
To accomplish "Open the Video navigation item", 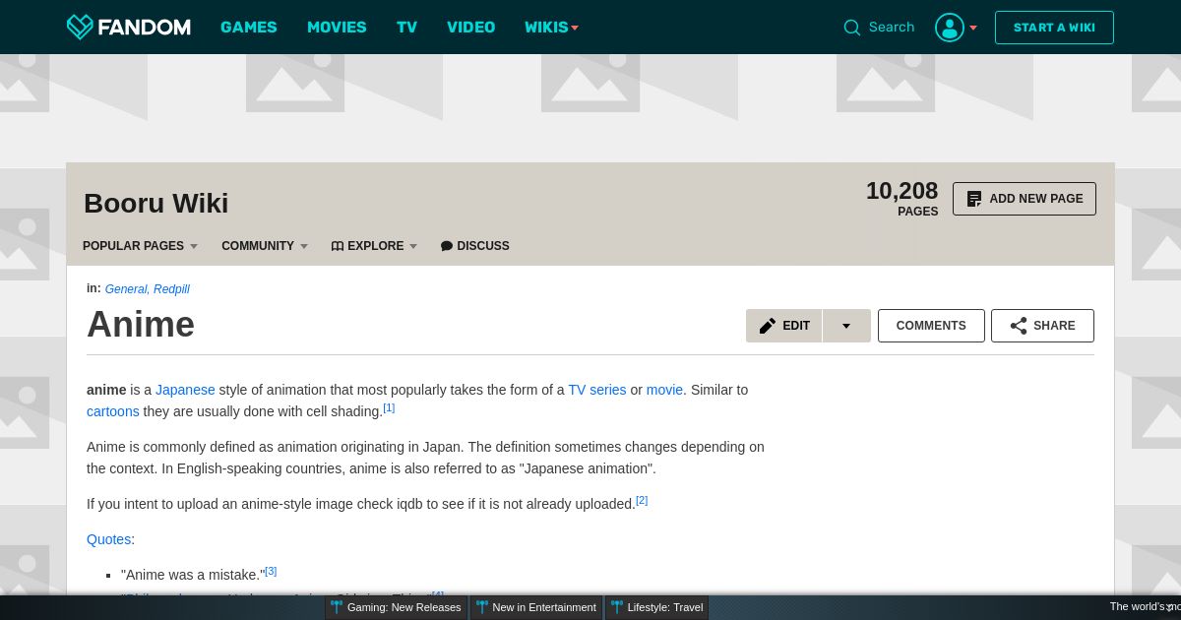I will (471, 28).
